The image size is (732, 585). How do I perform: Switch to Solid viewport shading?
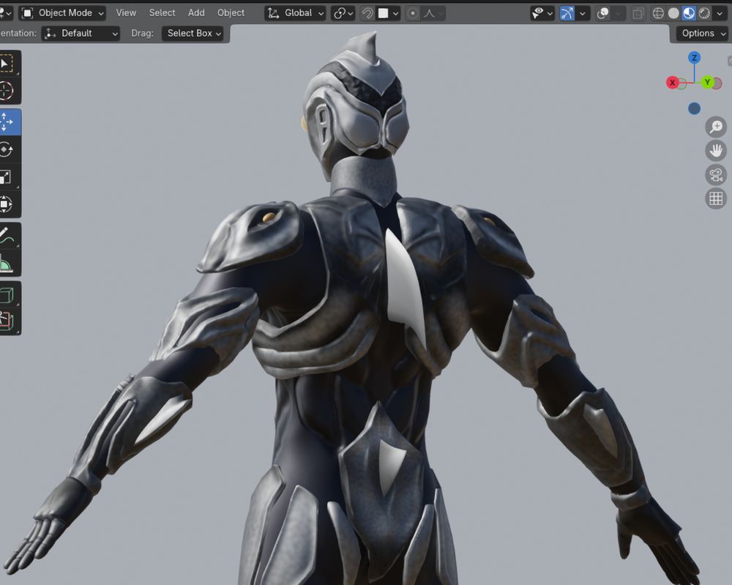point(673,13)
